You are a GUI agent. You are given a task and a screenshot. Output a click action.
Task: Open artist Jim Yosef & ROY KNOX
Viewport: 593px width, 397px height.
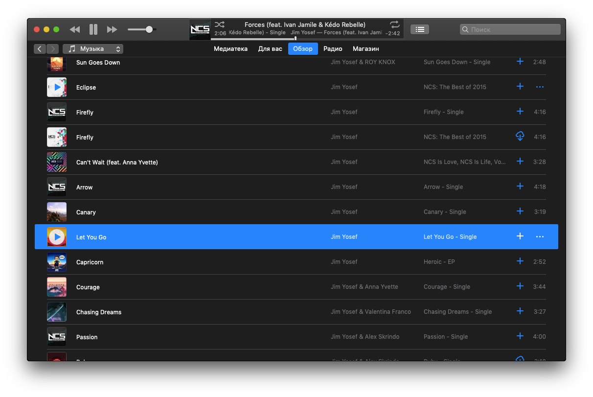(363, 62)
